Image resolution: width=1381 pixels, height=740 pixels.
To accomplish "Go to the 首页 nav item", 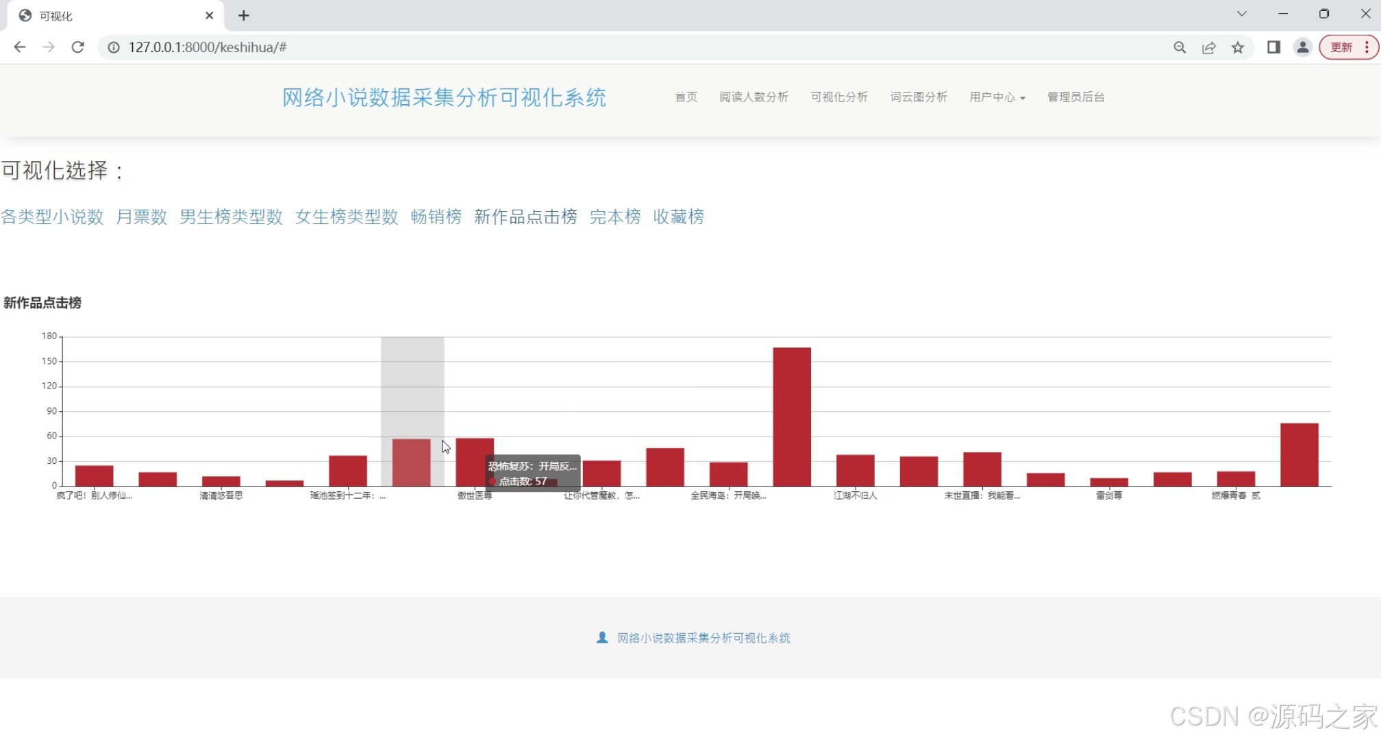I will click(686, 97).
